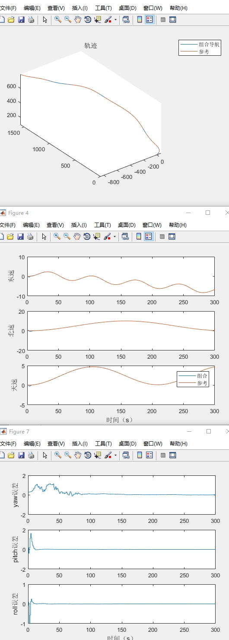Open 工具(T) menu in Figure 4
Image resolution: width=229 pixels, height=640 pixels.
103,225
